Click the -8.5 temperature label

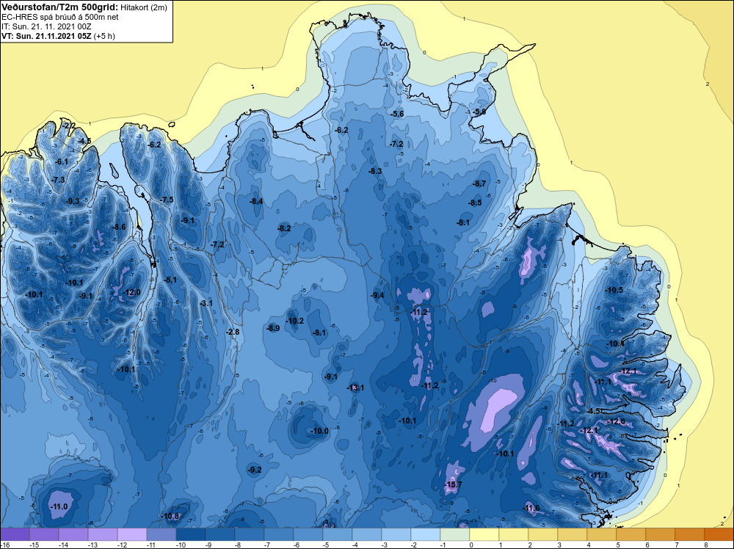pyautogui.click(x=475, y=203)
